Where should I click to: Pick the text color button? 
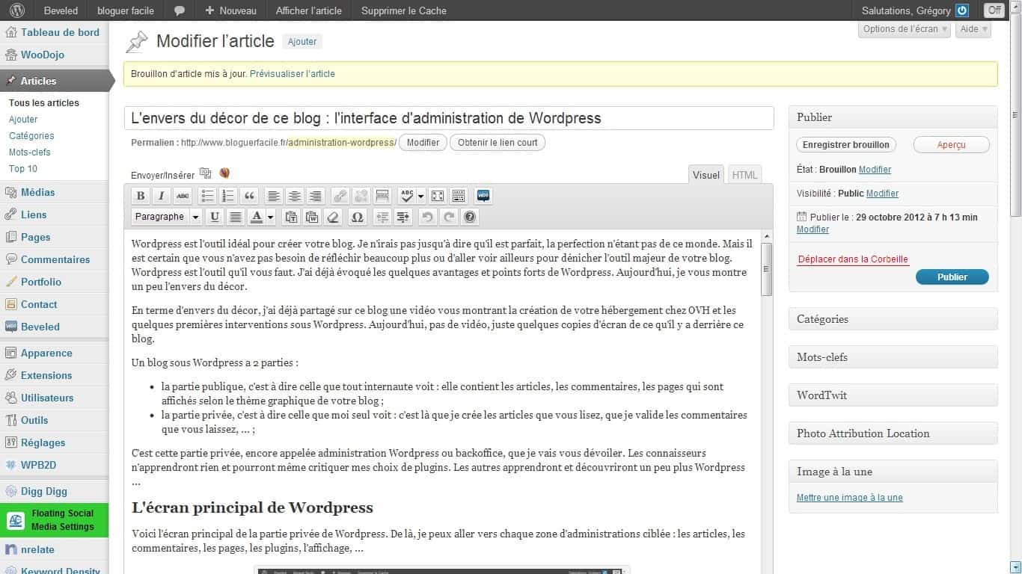[257, 217]
